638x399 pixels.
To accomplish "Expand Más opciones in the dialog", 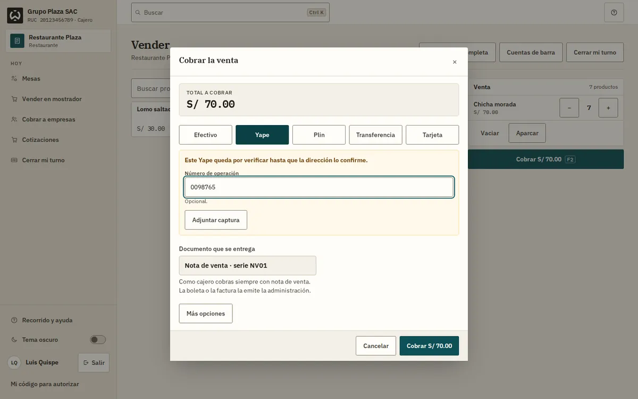I will [x=206, y=313].
